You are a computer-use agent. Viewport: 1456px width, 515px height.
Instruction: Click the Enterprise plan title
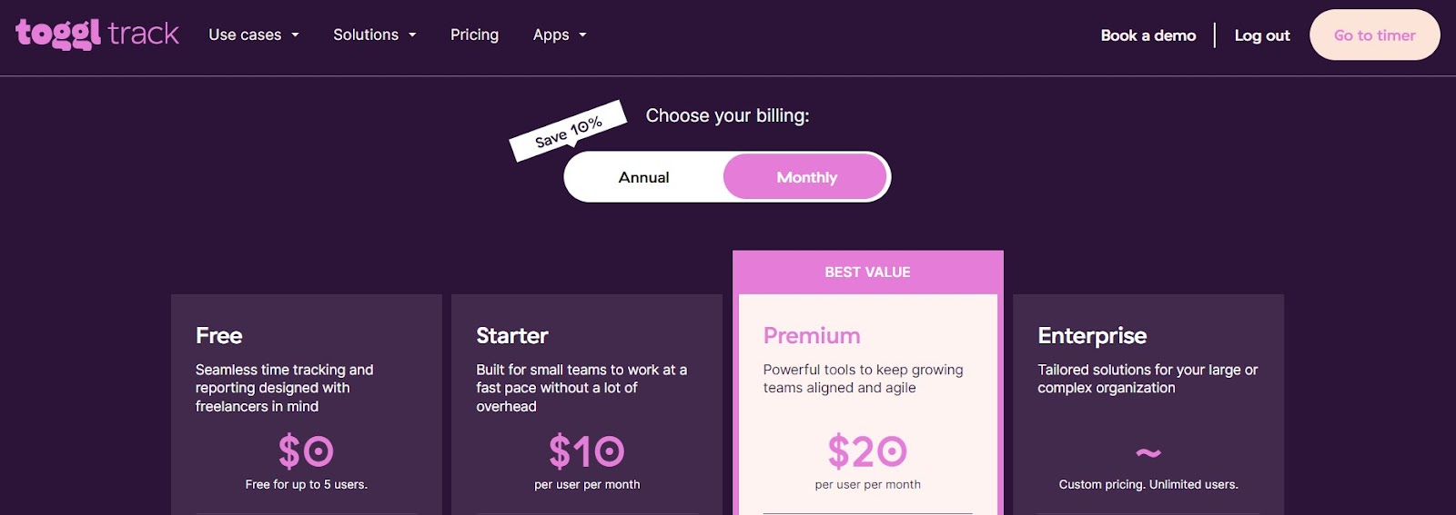point(1092,336)
